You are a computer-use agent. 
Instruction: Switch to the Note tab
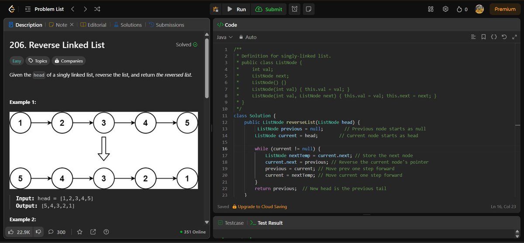pos(59,25)
